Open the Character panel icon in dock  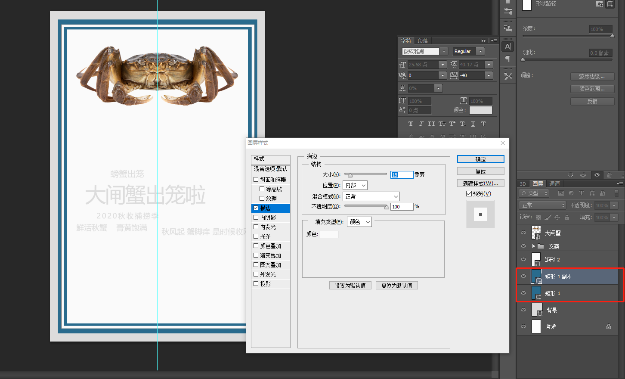point(508,47)
